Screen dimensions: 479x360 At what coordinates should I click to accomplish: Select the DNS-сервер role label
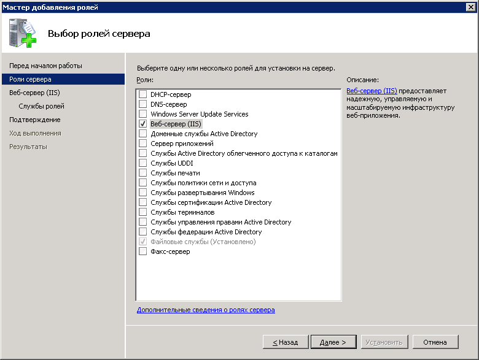pyautogui.click(x=169, y=104)
